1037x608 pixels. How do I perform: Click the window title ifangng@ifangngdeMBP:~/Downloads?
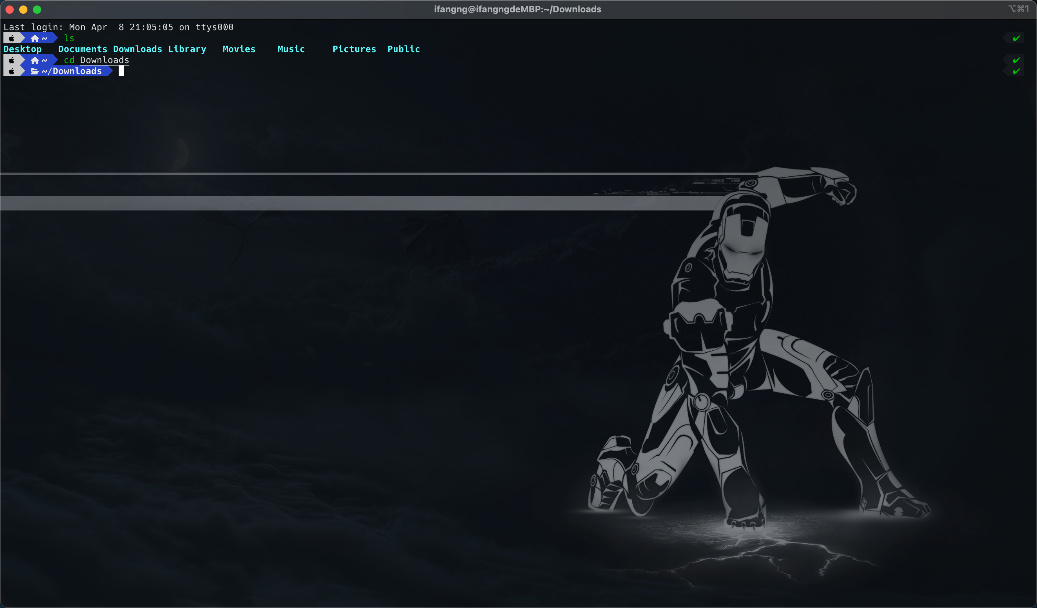pos(518,9)
